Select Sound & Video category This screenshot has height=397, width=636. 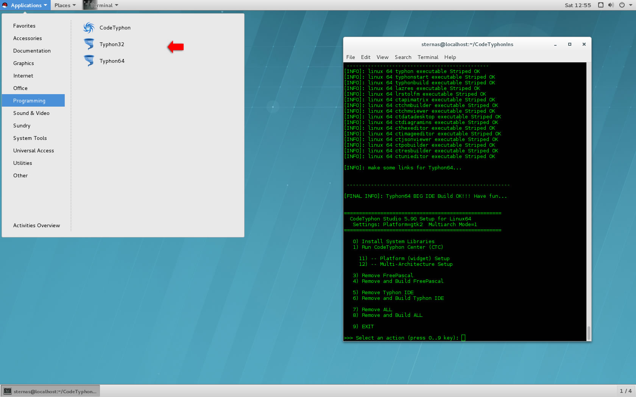(x=33, y=113)
